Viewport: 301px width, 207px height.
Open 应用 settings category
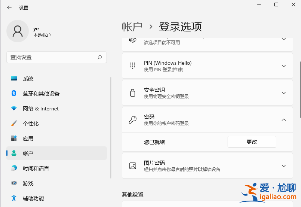coord(57,138)
